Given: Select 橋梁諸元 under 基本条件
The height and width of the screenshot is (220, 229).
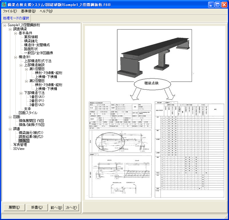Looking at the screenshot, I should (31, 41).
